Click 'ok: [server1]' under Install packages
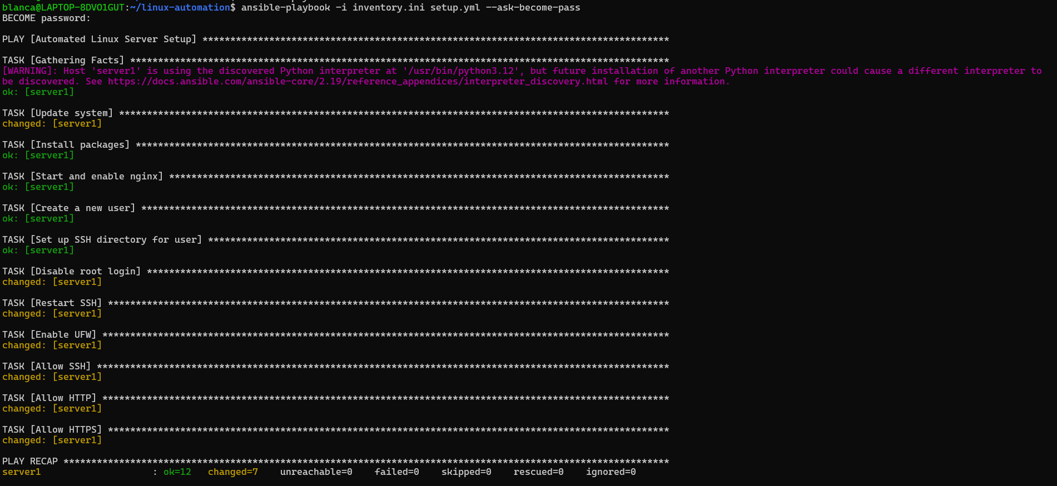This screenshot has height=486, width=1057. click(x=38, y=156)
